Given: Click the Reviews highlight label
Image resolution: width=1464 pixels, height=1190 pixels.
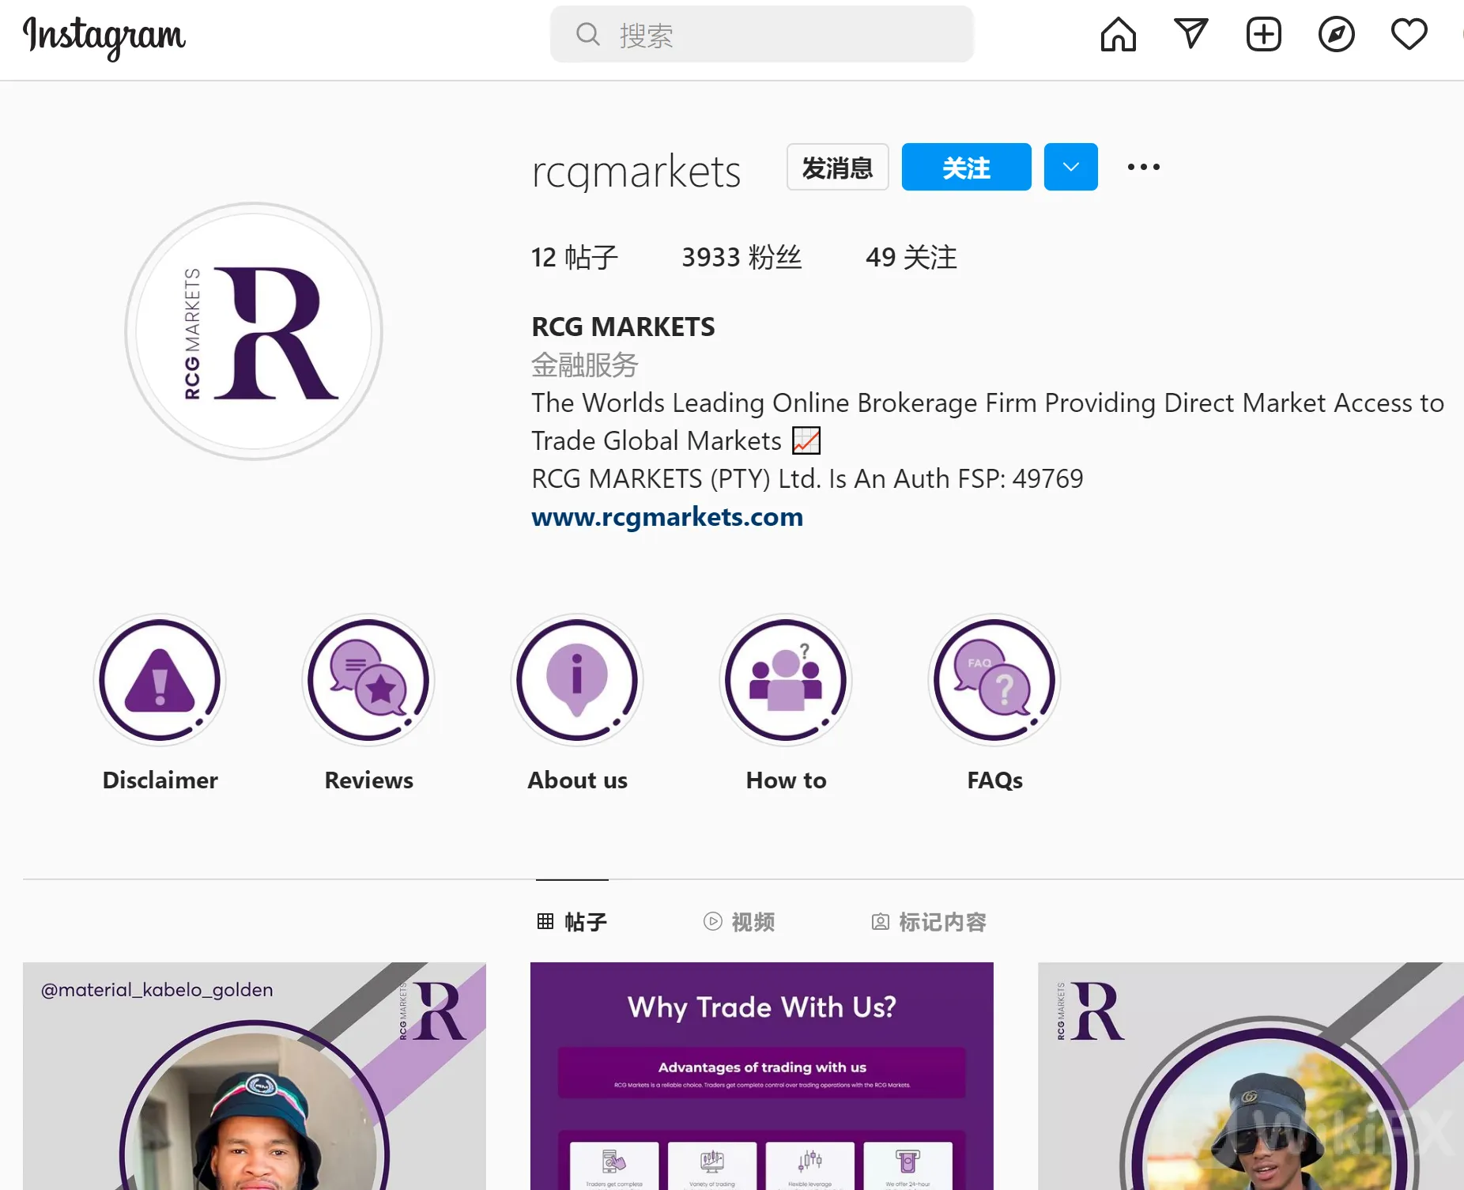Looking at the screenshot, I should 368,780.
